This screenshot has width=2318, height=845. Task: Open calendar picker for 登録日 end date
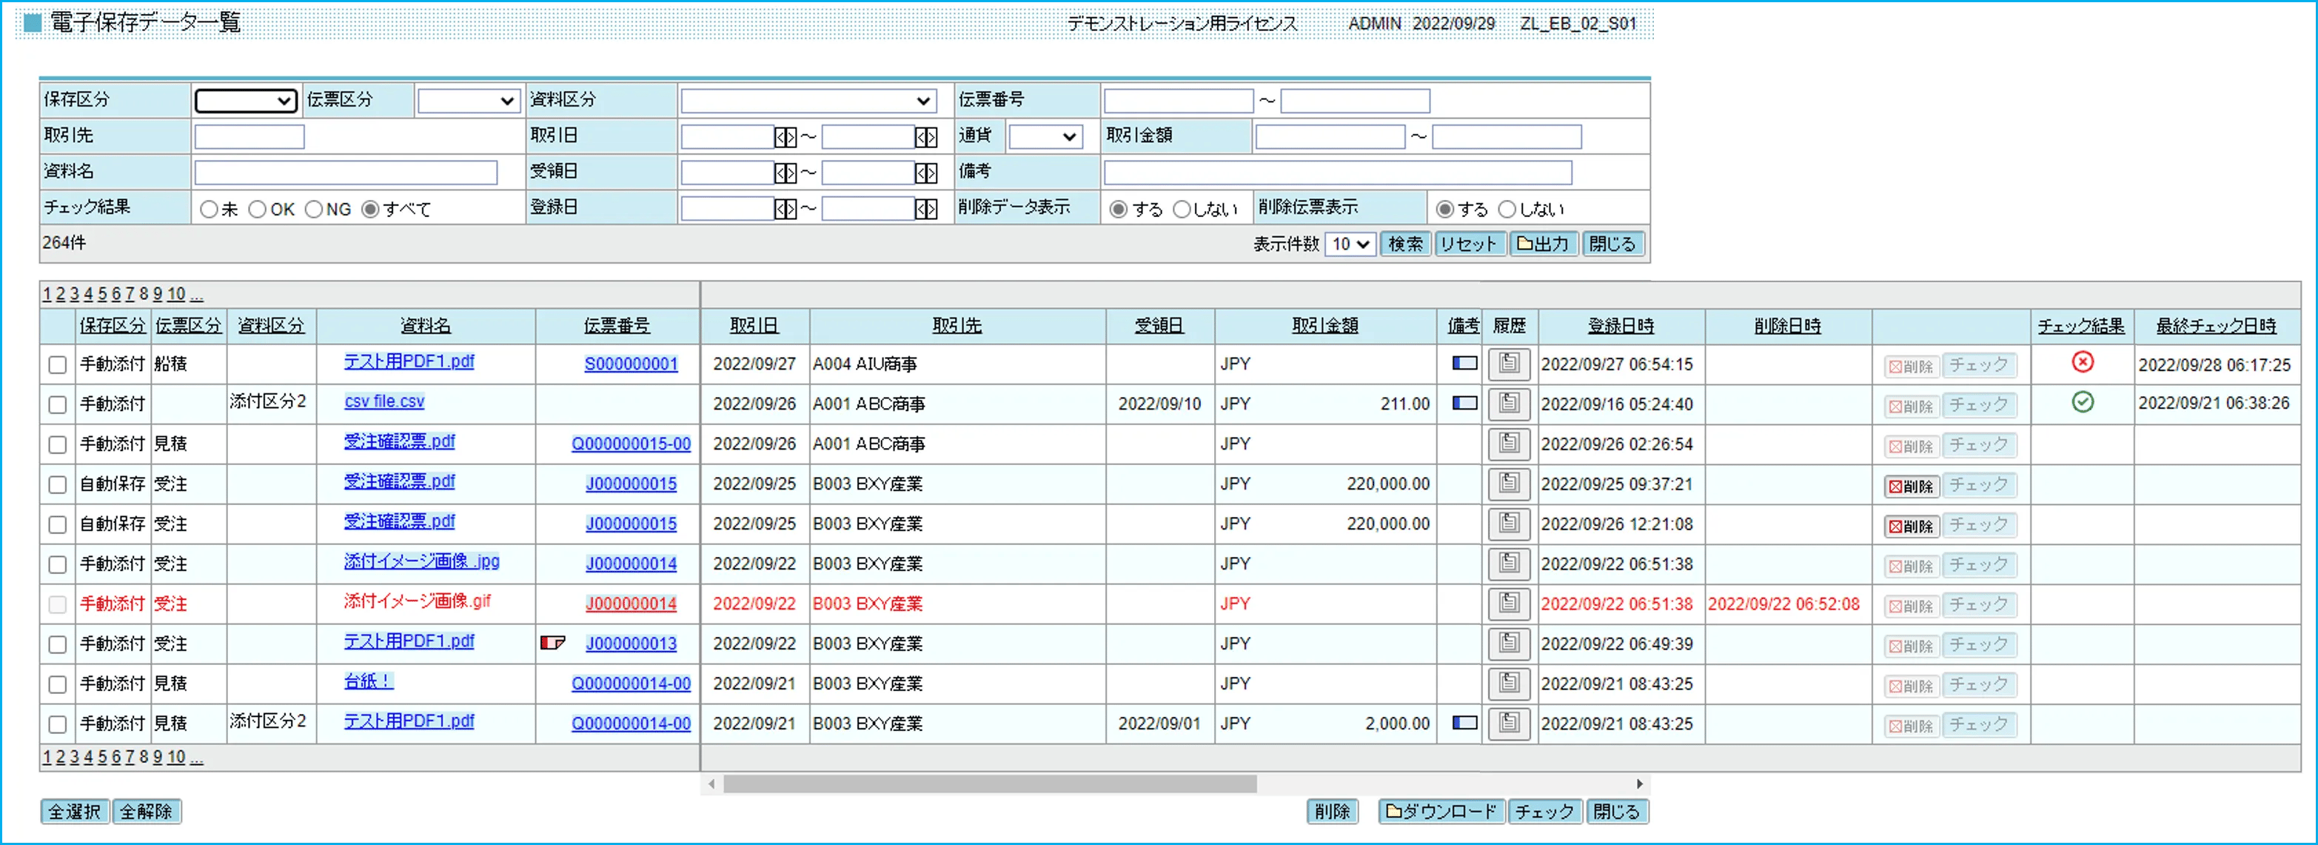[x=925, y=209]
